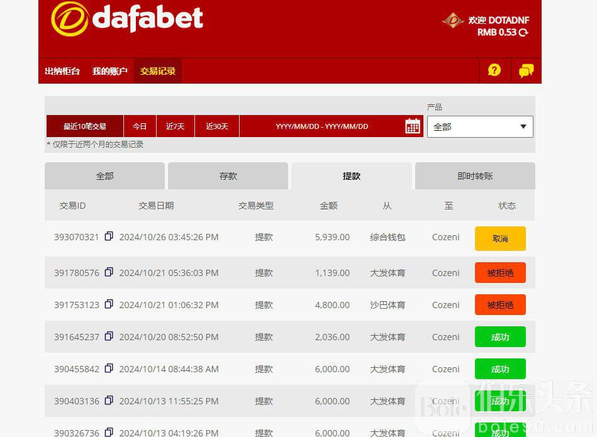Viewport: 597px width, 437px height.
Task: Click the Dafabet logo
Action: point(127,19)
